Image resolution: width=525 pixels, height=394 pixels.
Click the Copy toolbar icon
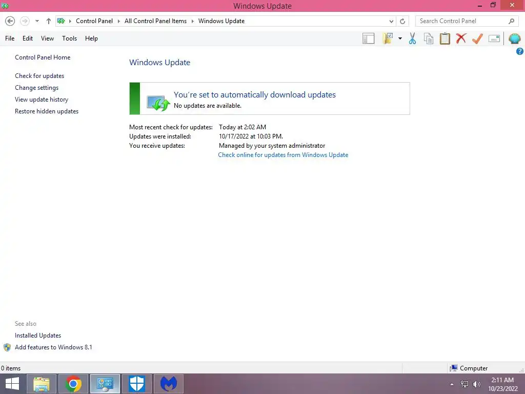point(429,38)
